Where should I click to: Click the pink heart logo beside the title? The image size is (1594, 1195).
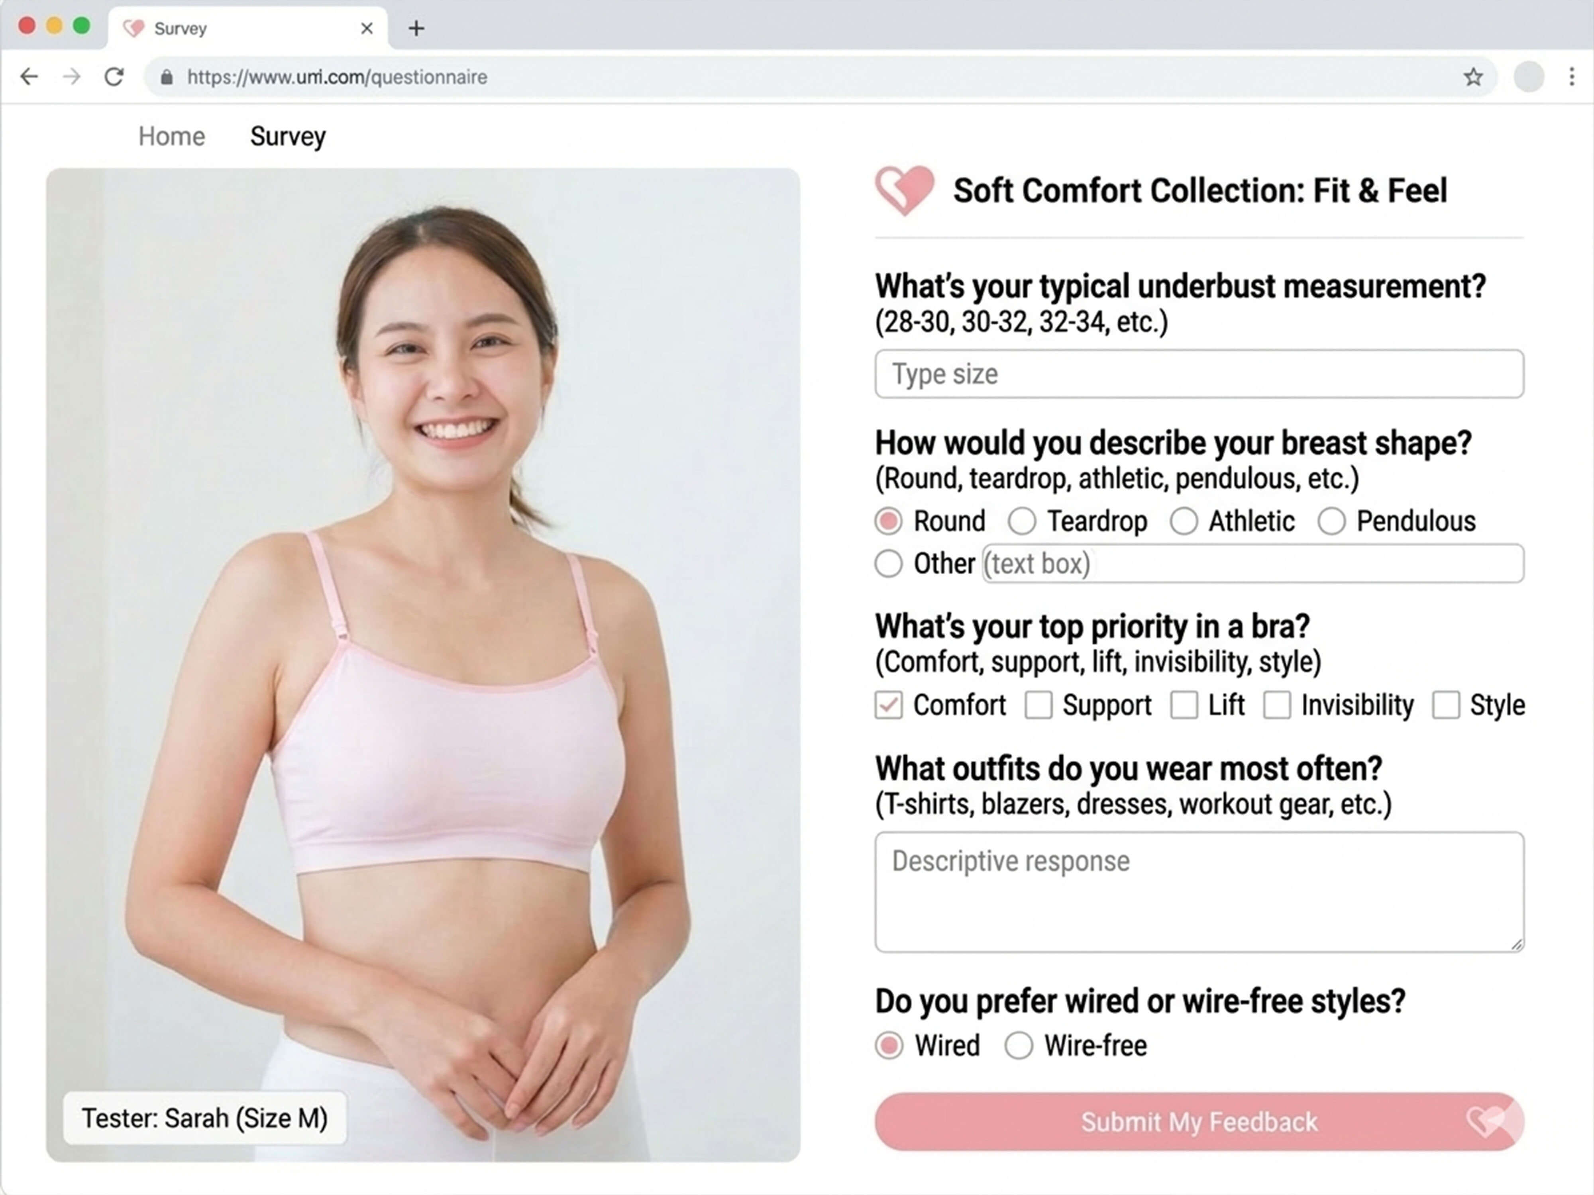[x=904, y=190]
